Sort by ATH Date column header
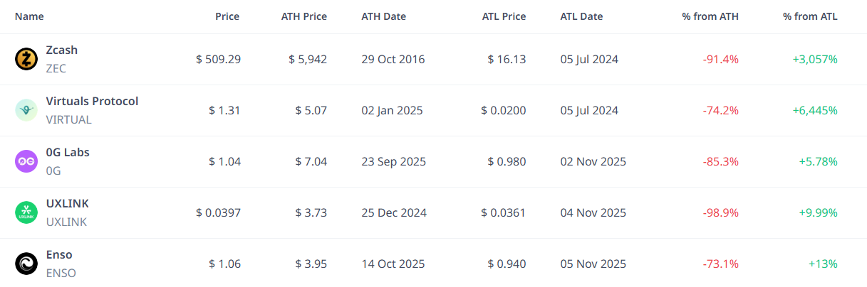The width and height of the screenshot is (867, 287). pos(383,16)
